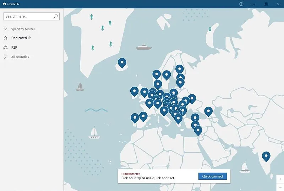The height and width of the screenshot is (191, 284).
Task: Select the server pin over United Kingdom
Action: point(144,92)
